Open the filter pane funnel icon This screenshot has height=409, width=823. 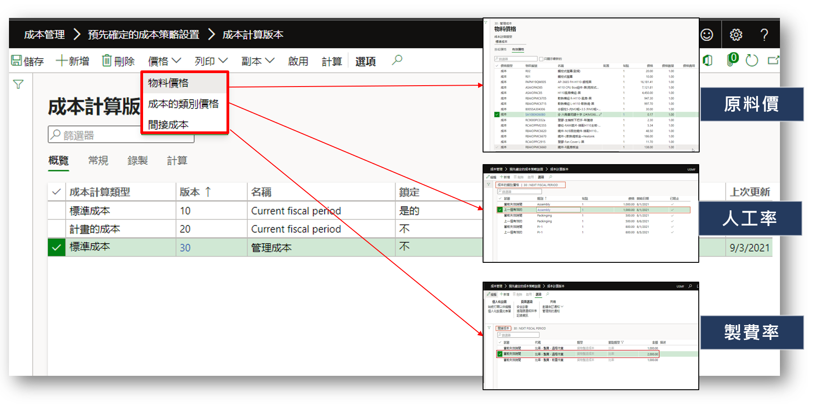coord(18,84)
